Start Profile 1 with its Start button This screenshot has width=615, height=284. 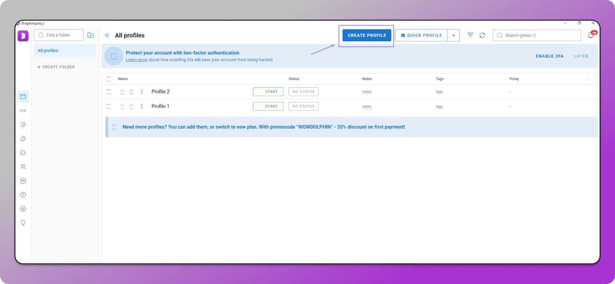pyautogui.click(x=268, y=106)
